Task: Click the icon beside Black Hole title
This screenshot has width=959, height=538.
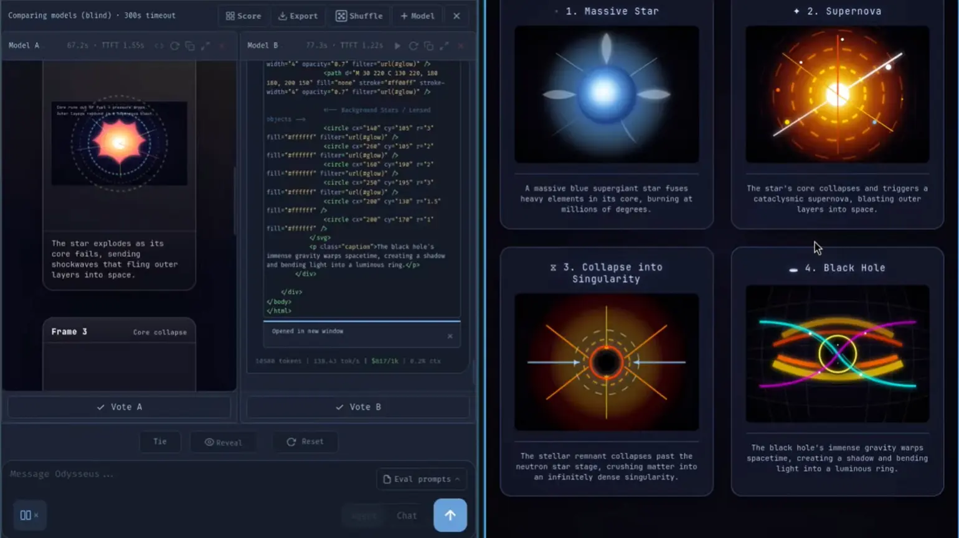Action: pyautogui.click(x=793, y=270)
